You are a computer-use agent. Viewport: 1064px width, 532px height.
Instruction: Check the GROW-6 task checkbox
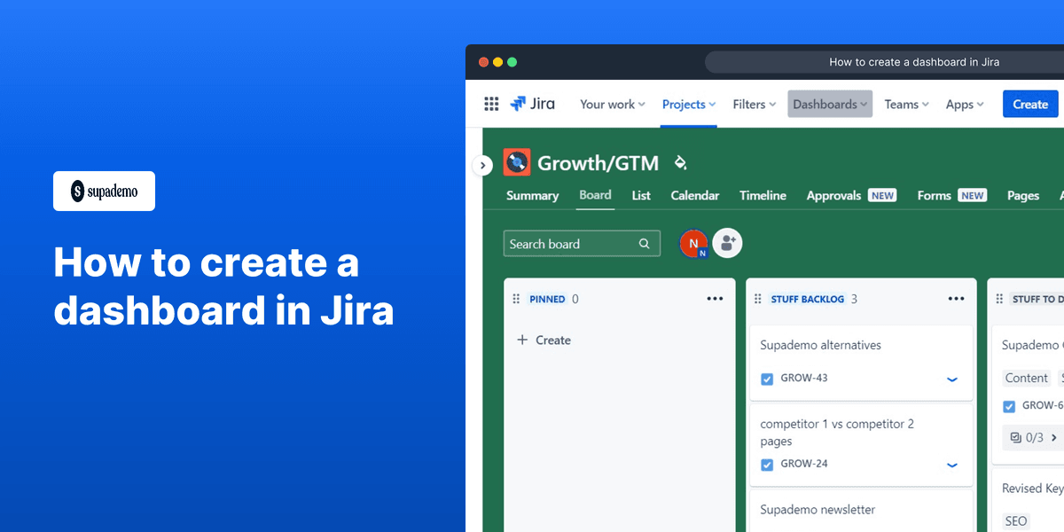click(1009, 405)
